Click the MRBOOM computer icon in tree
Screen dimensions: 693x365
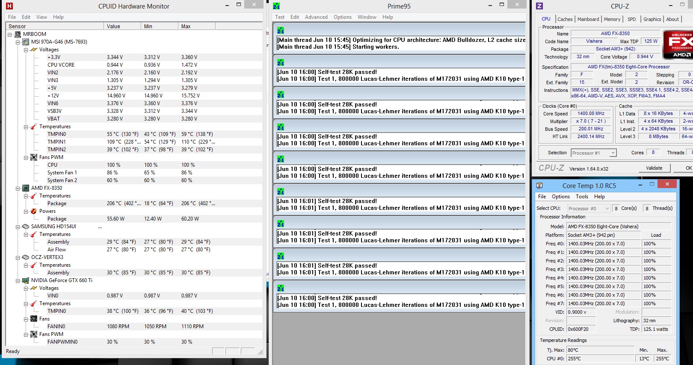click(18, 34)
